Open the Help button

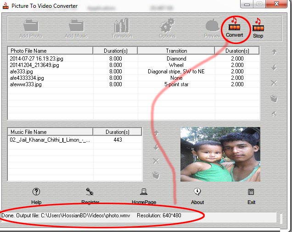[36, 196]
